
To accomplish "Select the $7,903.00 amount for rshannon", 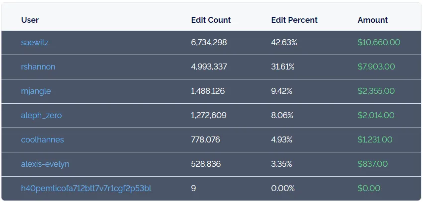I will tap(376, 67).
